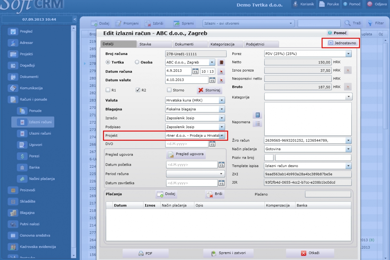The width and height of the screenshot is (390, 260).
Task: Open calendar picker for Datum računa
Action: pyautogui.click(x=195, y=71)
